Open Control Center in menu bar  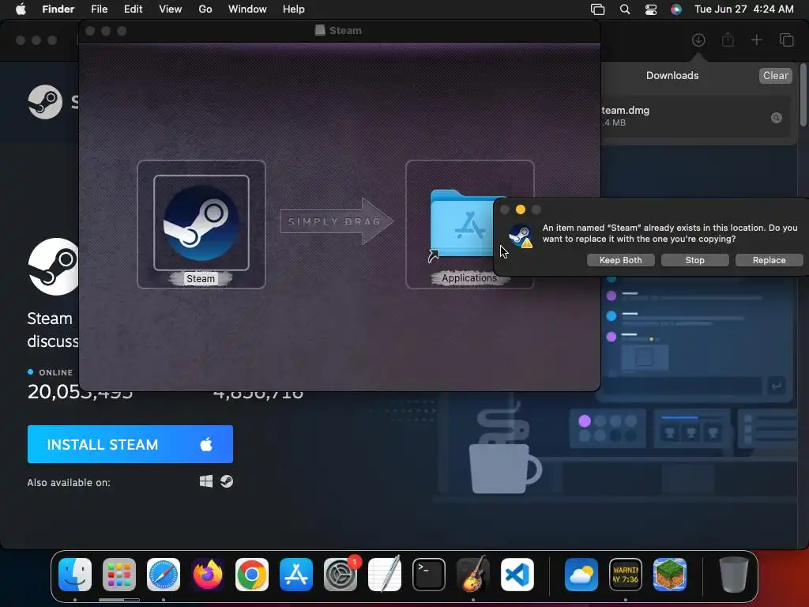(x=651, y=9)
